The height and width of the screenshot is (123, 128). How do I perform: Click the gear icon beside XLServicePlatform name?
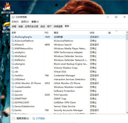click(x=13, y=41)
